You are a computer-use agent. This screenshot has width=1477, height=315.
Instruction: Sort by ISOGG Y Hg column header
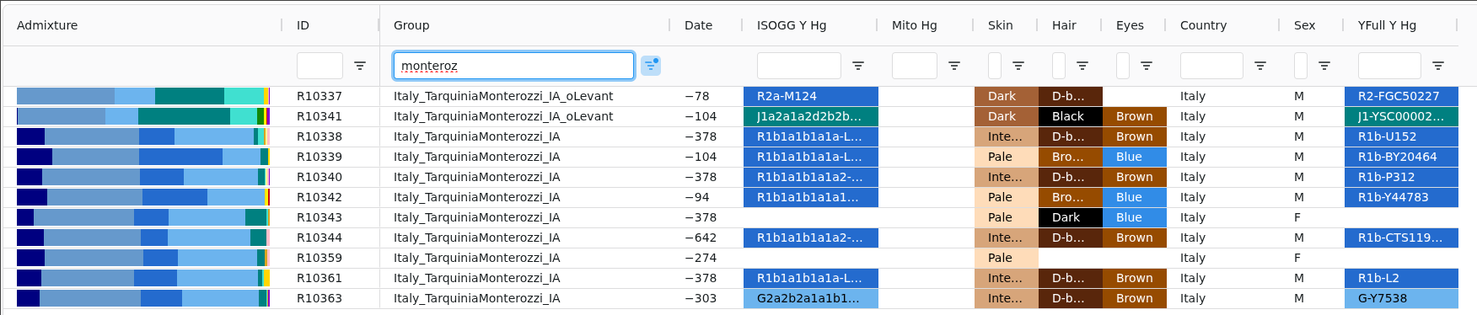(792, 25)
